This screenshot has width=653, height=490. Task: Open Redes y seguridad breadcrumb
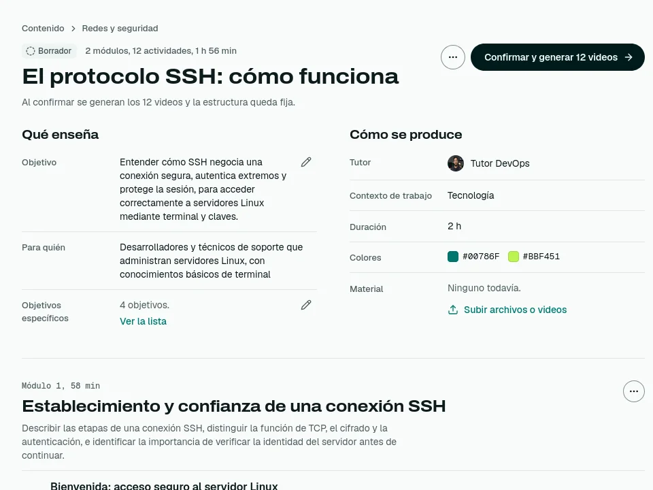tap(120, 29)
